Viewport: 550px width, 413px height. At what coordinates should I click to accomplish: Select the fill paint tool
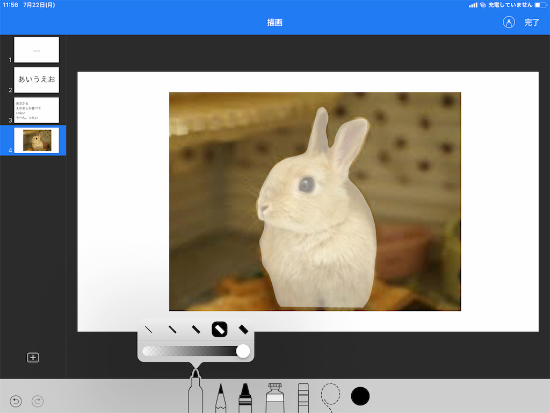pyautogui.click(x=275, y=398)
